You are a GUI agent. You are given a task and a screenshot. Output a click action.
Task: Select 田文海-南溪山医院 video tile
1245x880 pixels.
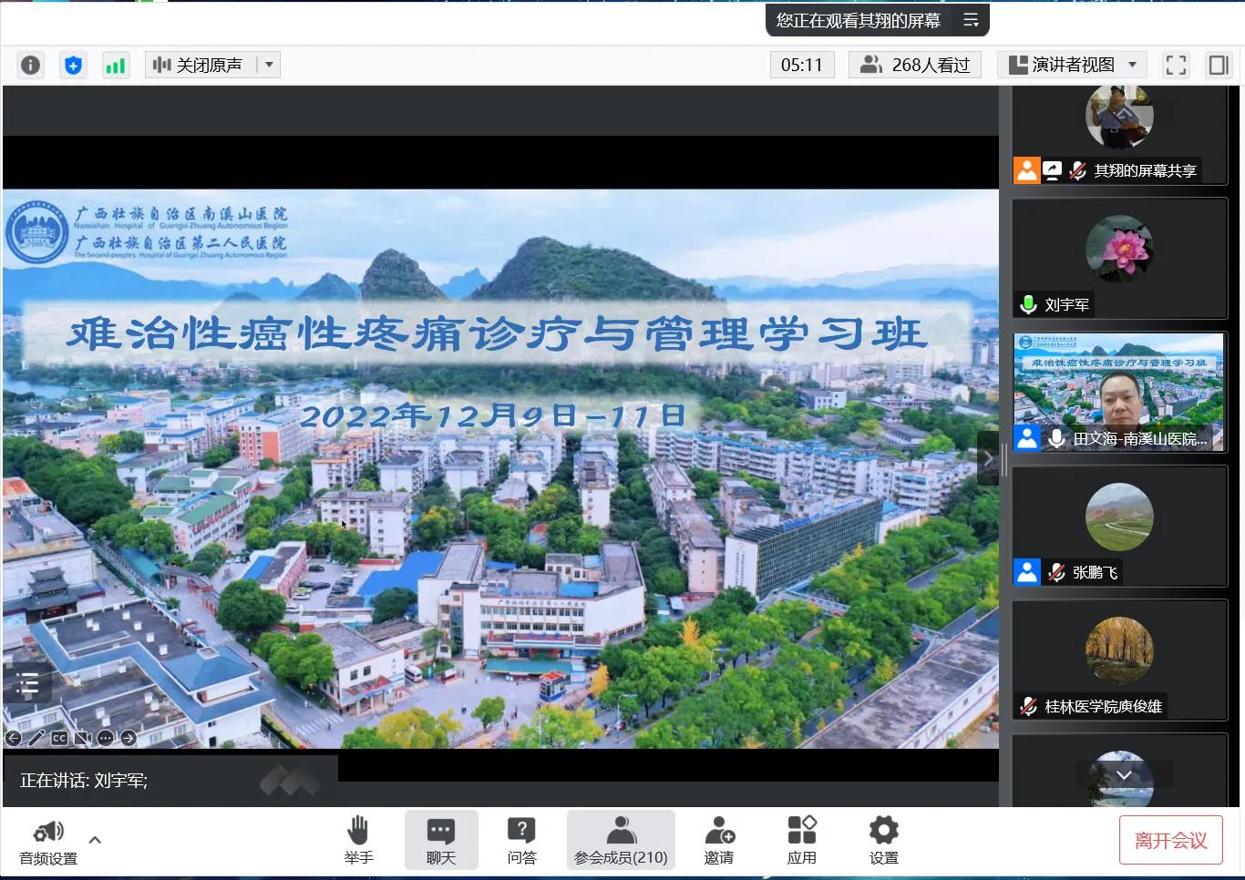coord(1119,392)
